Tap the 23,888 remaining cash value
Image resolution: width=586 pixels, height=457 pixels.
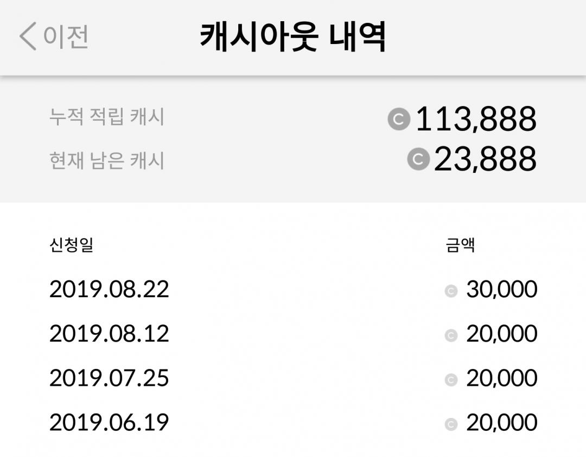[x=485, y=159]
